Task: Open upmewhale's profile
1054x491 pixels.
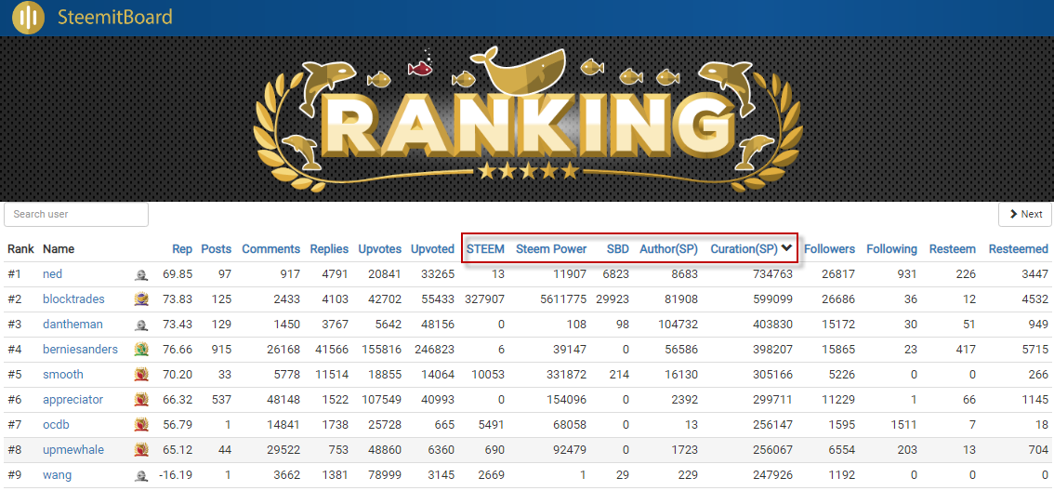Action: point(73,450)
